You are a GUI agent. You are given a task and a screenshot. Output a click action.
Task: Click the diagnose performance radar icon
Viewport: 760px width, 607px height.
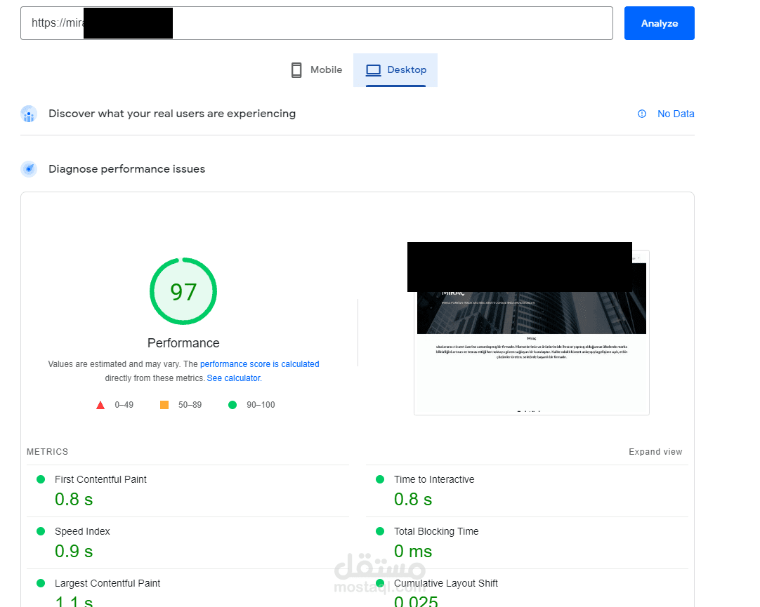pyautogui.click(x=29, y=169)
